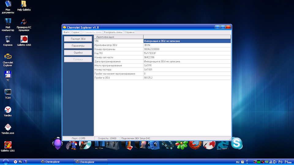The image size is (294, 165).
Task: Open the Mario character dock icon
Action: 71,145
